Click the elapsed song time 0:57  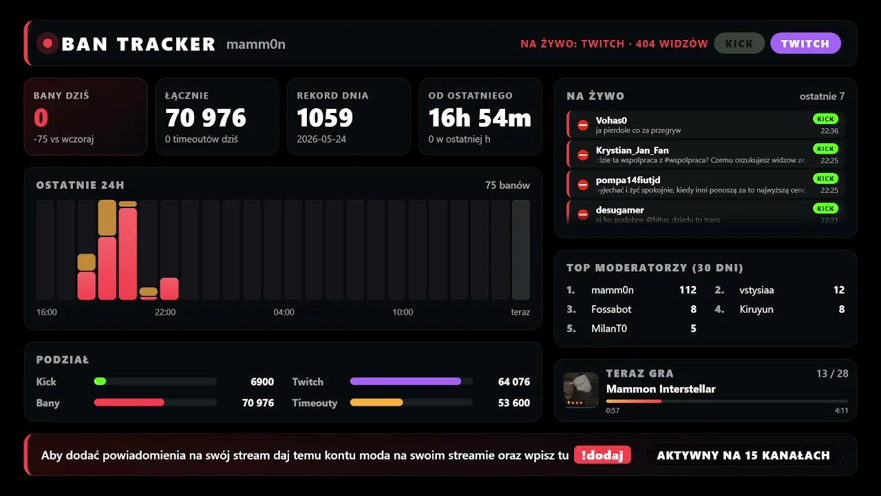[x=613, y=411]
